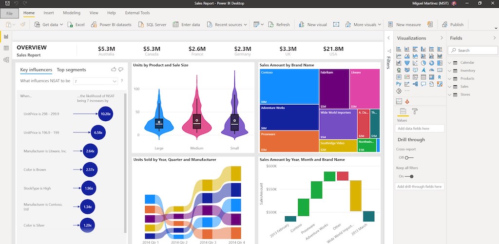499x244 pixels.
Task: Insert a text box from the ribbon
Action: pyautogui.click(x=336, y=24)
